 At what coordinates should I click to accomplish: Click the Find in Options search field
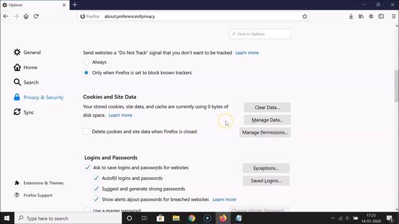[260, 34]
